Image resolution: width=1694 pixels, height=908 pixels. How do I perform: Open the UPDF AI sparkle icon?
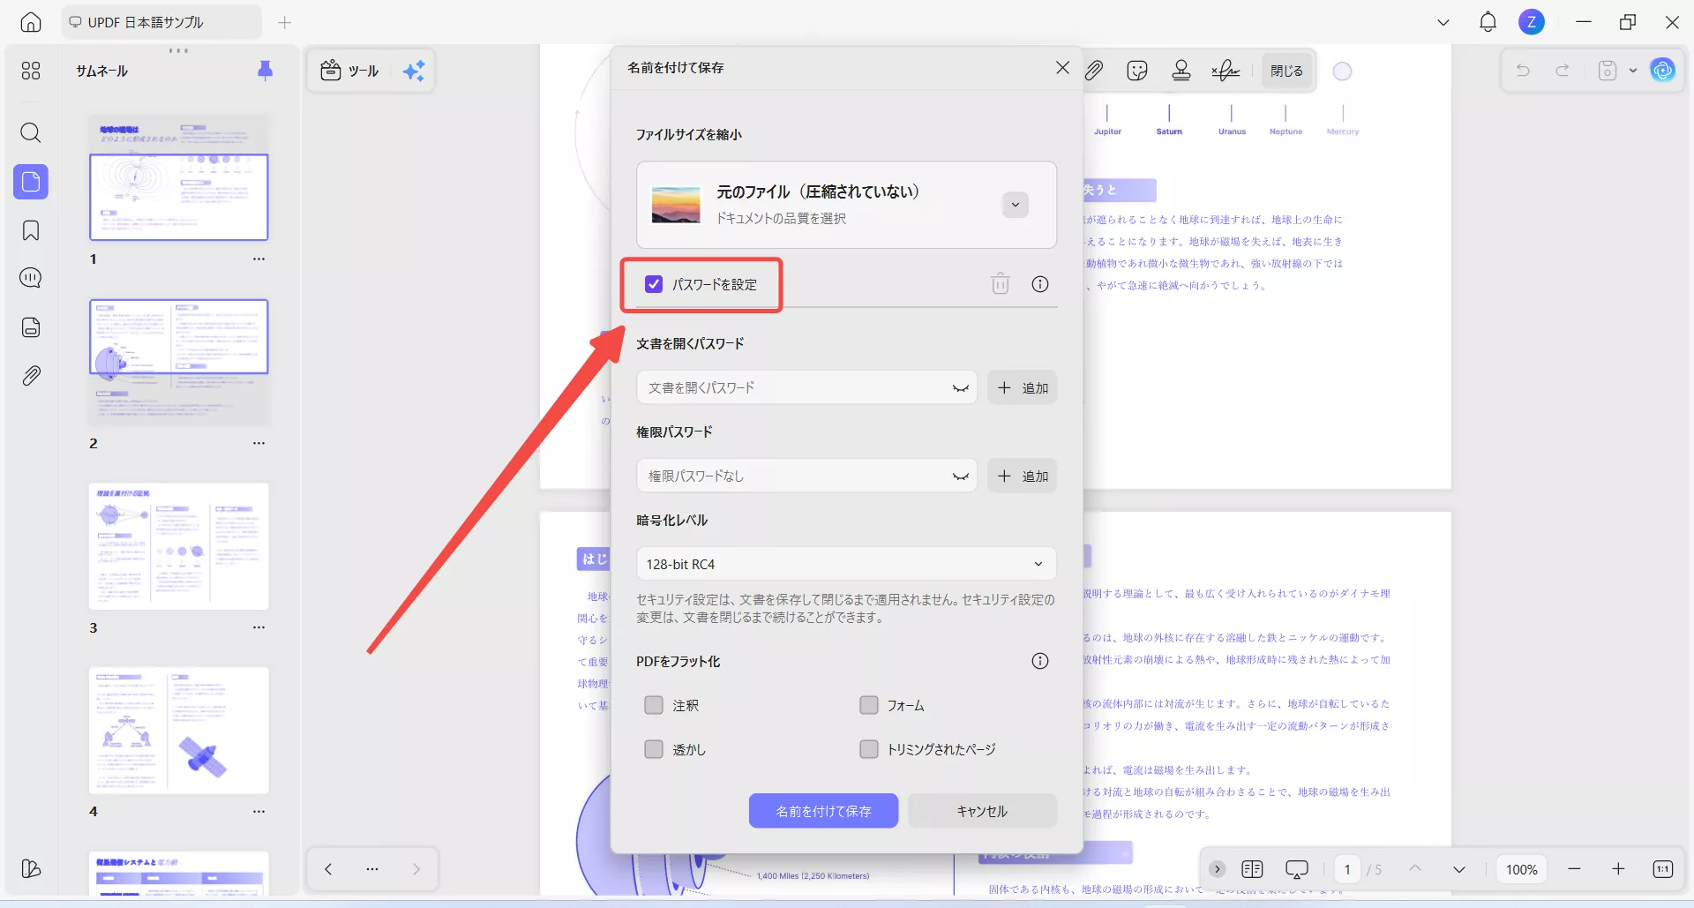point(415,71)
